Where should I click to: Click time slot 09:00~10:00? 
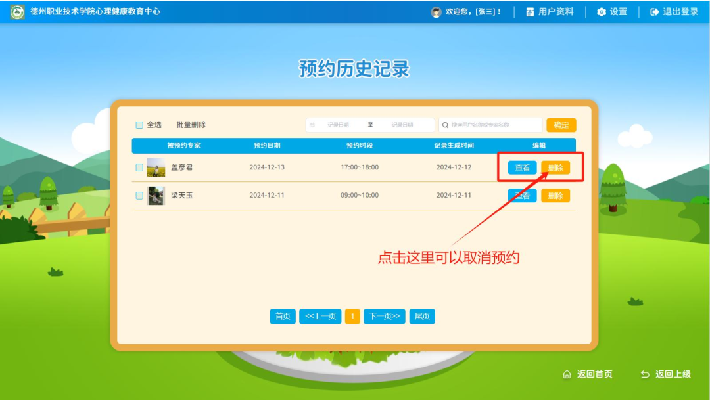(x=360, y=196)
